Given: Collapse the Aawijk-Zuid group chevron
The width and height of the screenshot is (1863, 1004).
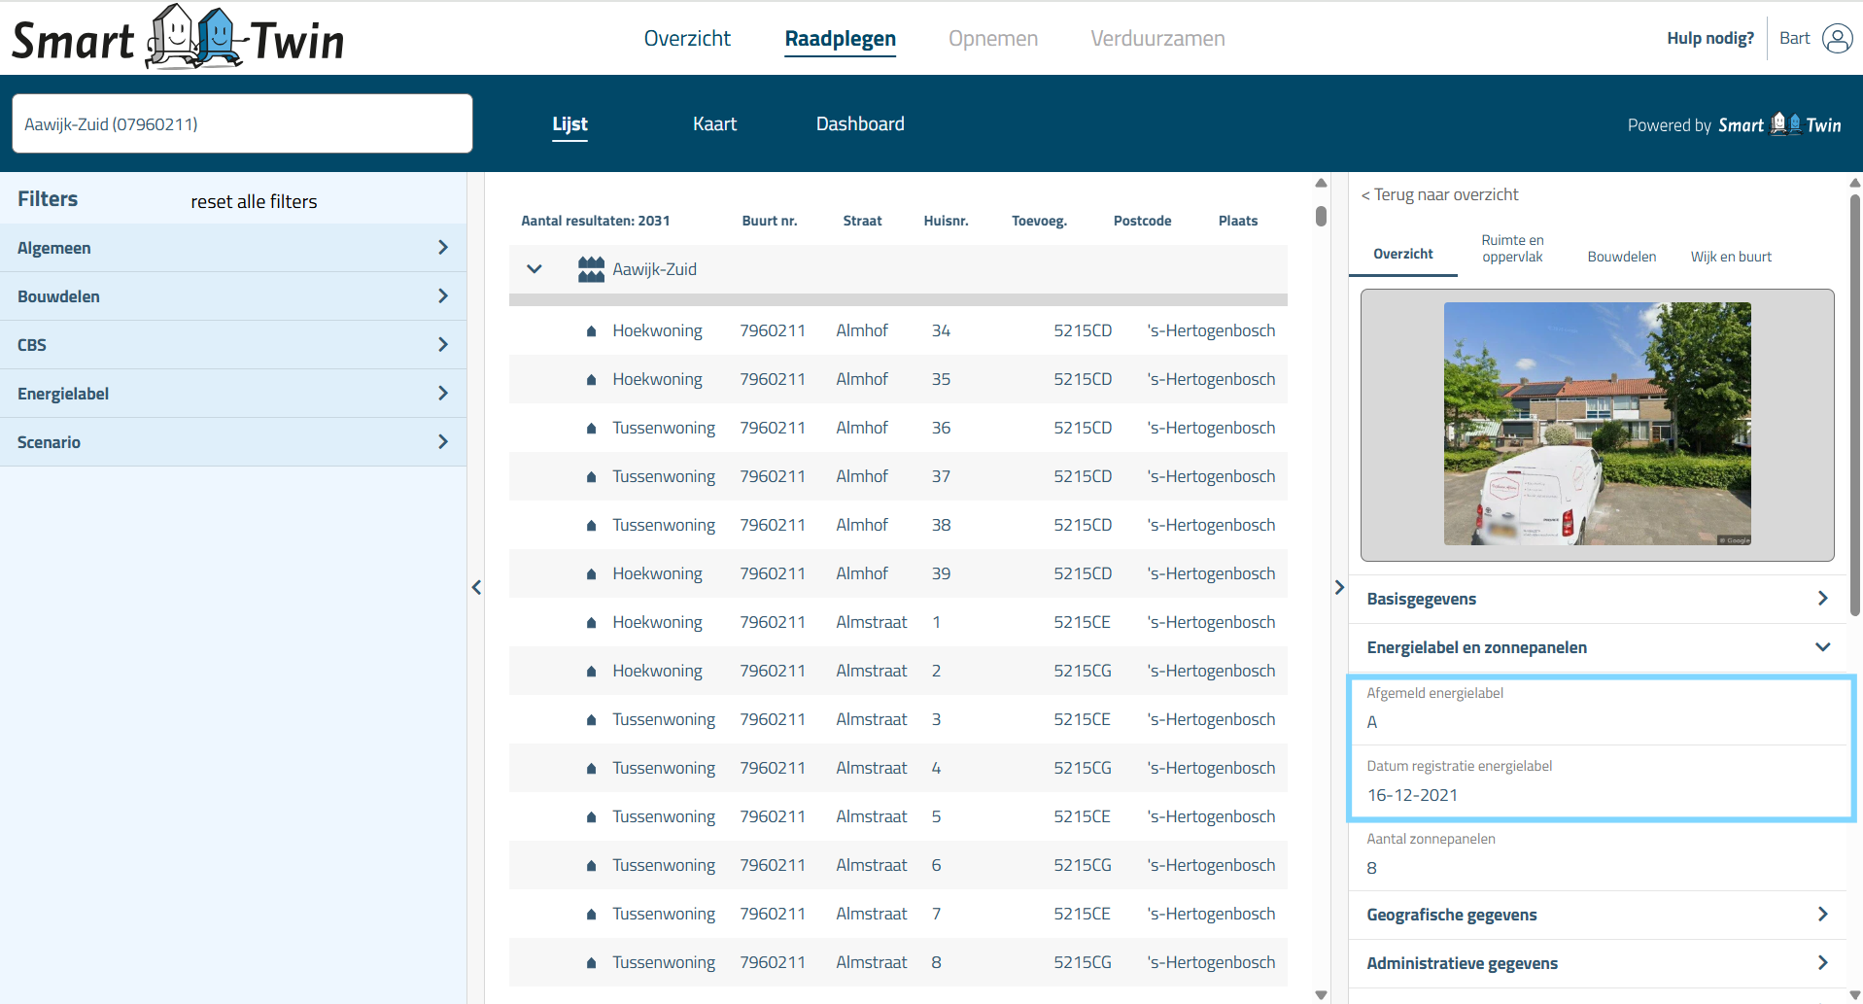Looking at the screenshot, I should point(535,269).
